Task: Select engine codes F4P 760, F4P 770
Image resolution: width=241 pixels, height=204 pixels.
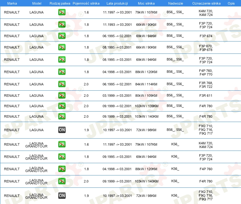Action: [206, 73]
